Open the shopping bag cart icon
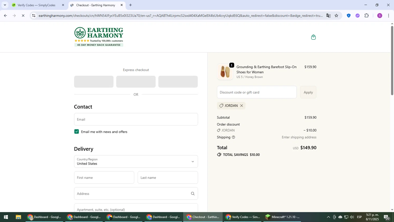394x222 pixels. 313,37
